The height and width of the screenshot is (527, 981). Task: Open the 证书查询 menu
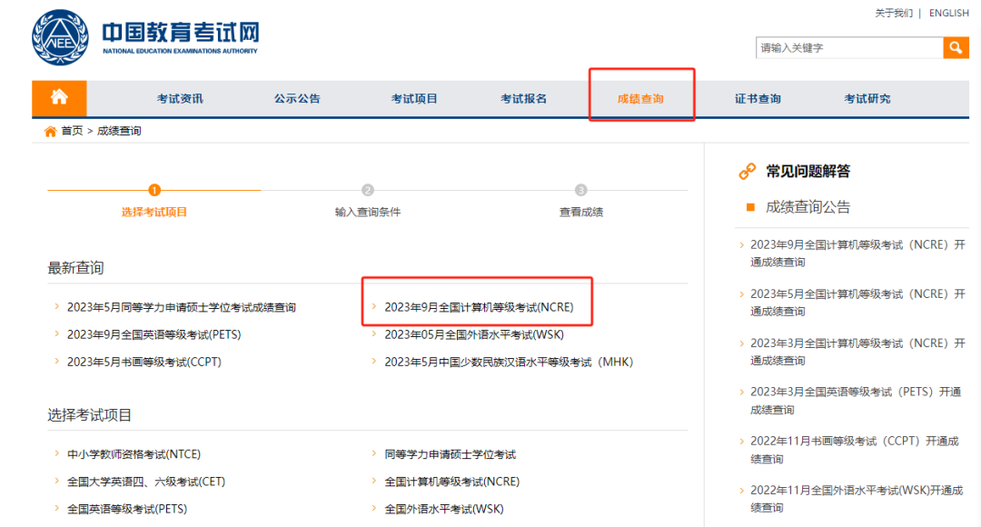(x=758, y=99)
